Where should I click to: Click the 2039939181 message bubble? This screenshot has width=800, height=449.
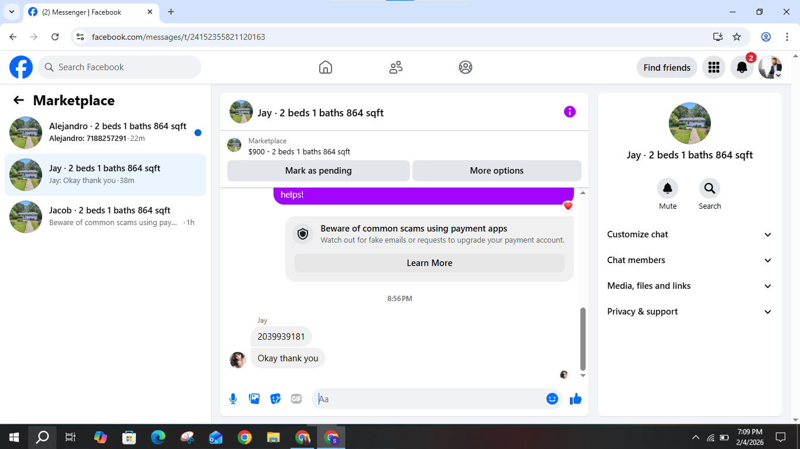coord(281,337)
